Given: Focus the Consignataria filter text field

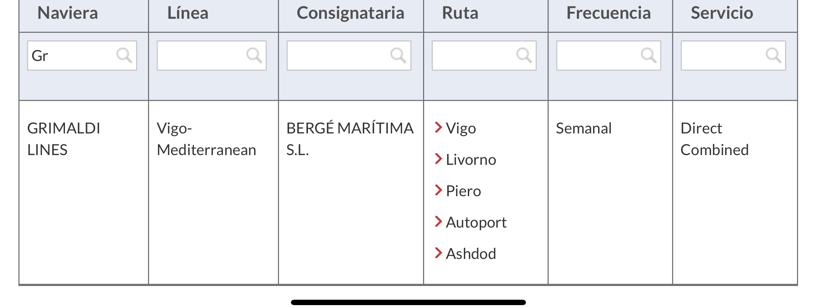Looking at the screenshot, I should [x=349, y=56].
